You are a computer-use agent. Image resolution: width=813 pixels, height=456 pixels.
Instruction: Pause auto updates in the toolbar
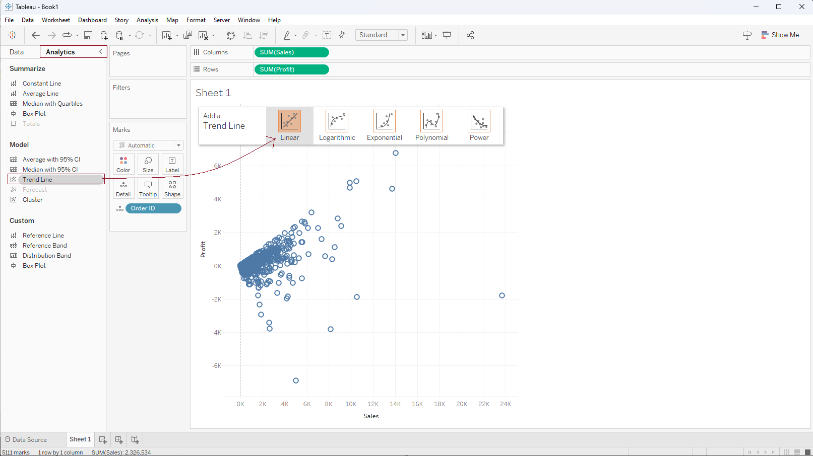point(120,35)
